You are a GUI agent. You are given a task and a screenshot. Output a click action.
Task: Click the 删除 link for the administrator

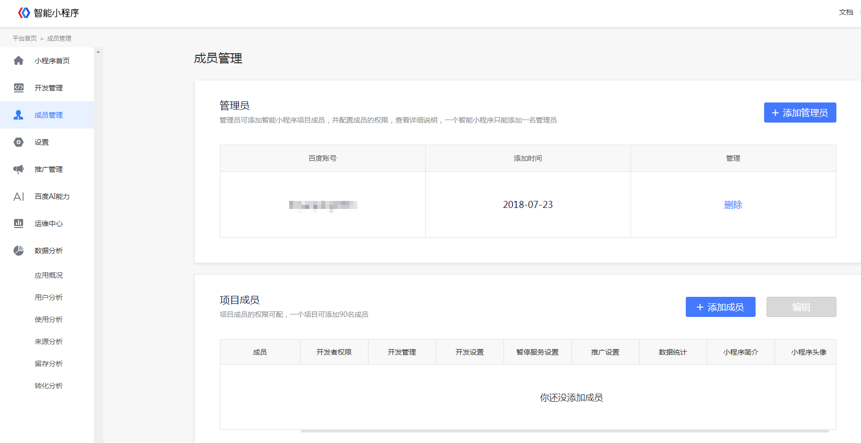click(733, 205)
